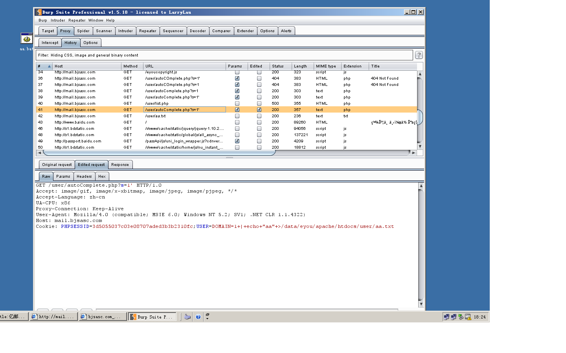
Task: Toggle Edited checkbox for row 41
Action: pyautogui.click(x=259, y=110)
